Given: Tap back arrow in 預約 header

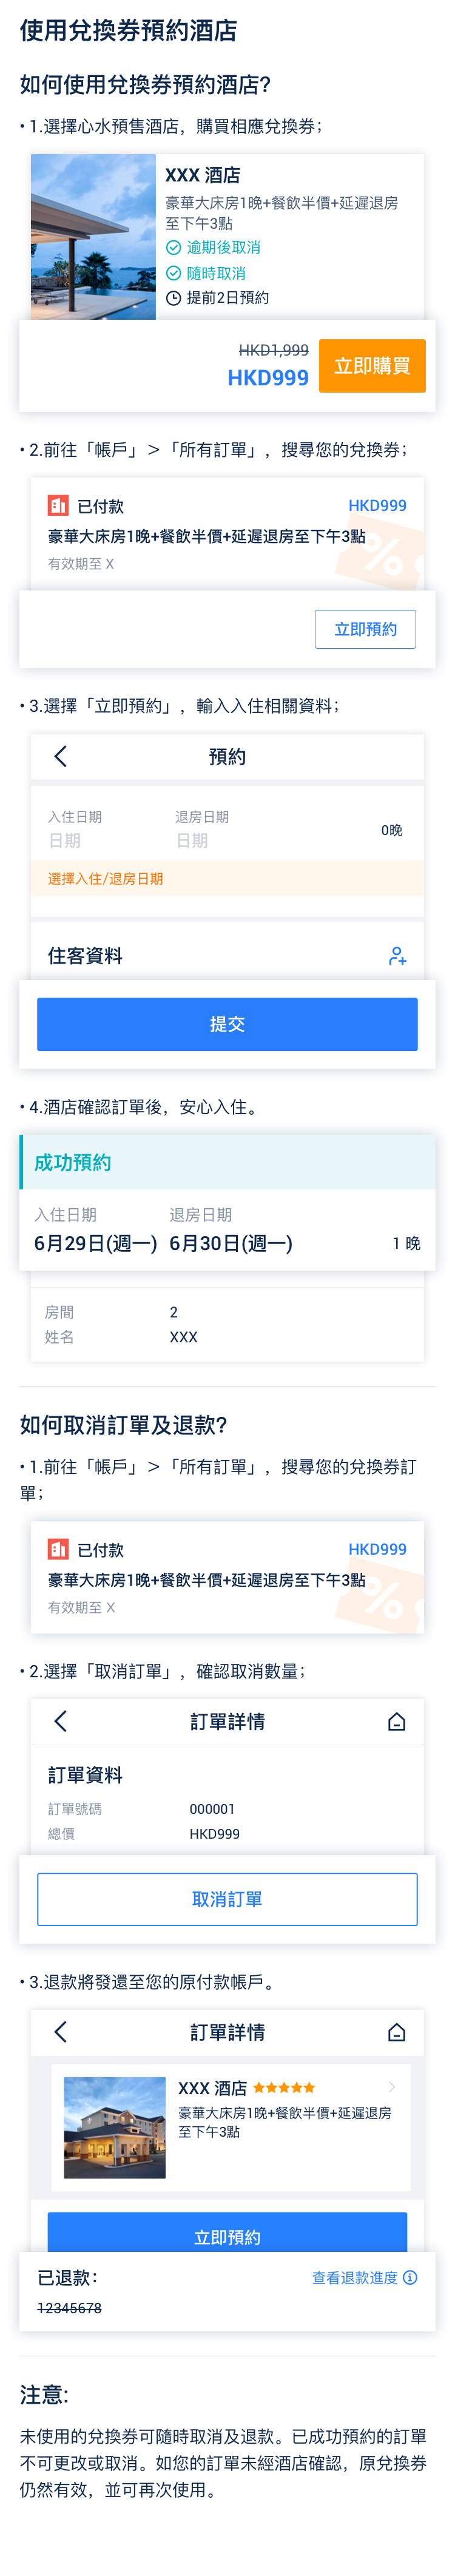Looking at the screenshot, I should (60, 756).
